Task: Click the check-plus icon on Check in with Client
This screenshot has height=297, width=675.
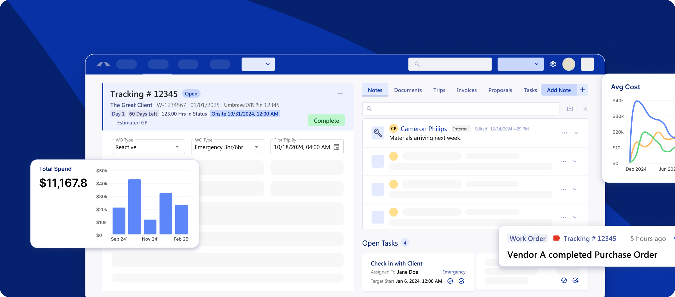Action: coord(462,281)
